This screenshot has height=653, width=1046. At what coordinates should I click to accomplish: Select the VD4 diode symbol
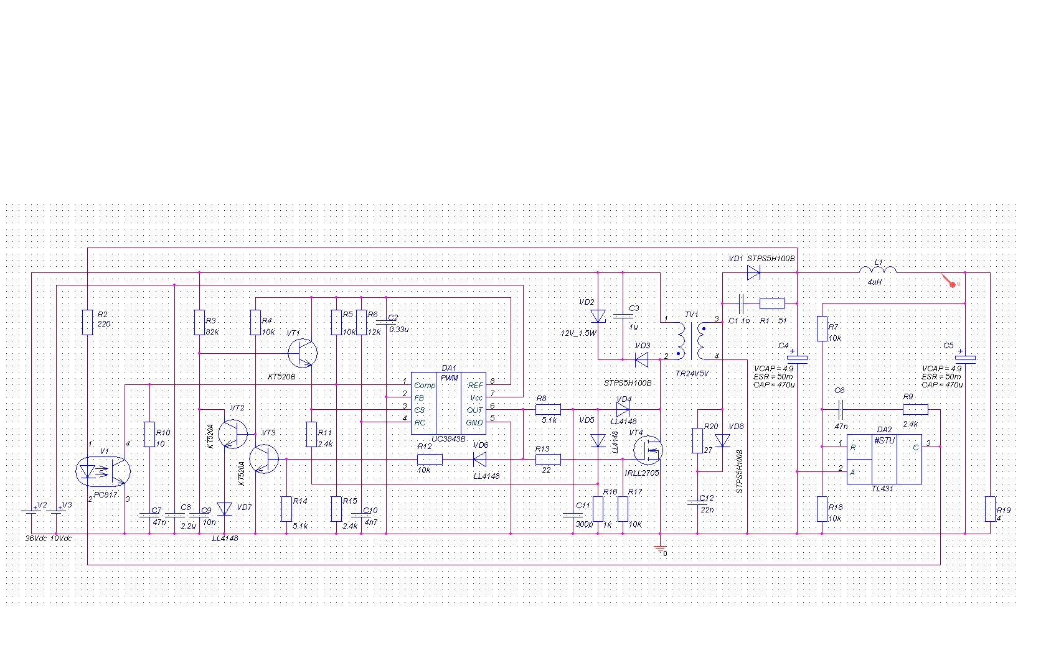pyautogui.click(x=623, y=409)
